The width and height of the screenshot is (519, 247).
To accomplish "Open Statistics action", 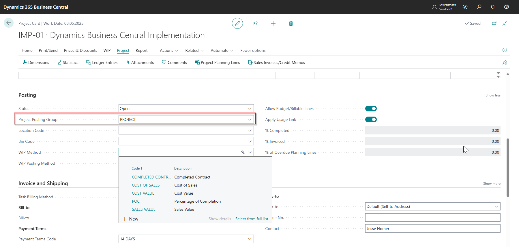I will pos(68,62).
